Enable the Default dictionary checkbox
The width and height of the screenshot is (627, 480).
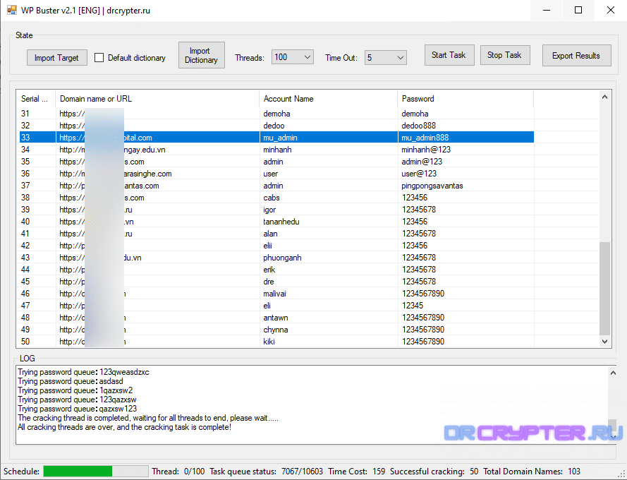tap(99, 58)
